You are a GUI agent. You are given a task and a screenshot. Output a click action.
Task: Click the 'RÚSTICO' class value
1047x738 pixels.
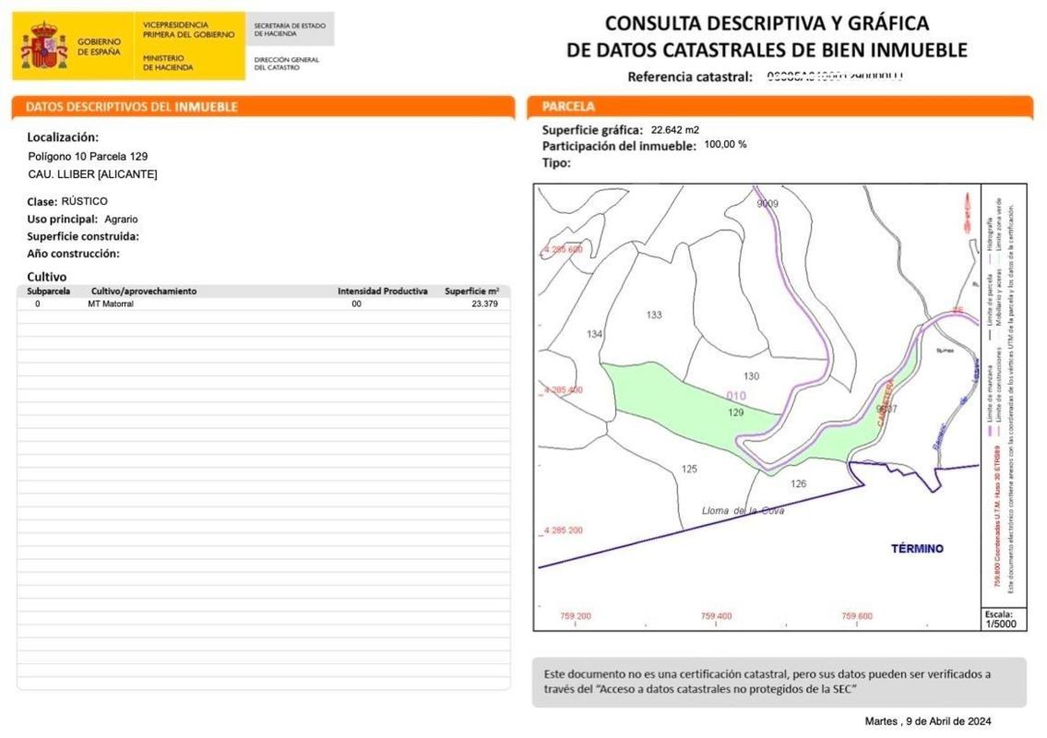84,201
